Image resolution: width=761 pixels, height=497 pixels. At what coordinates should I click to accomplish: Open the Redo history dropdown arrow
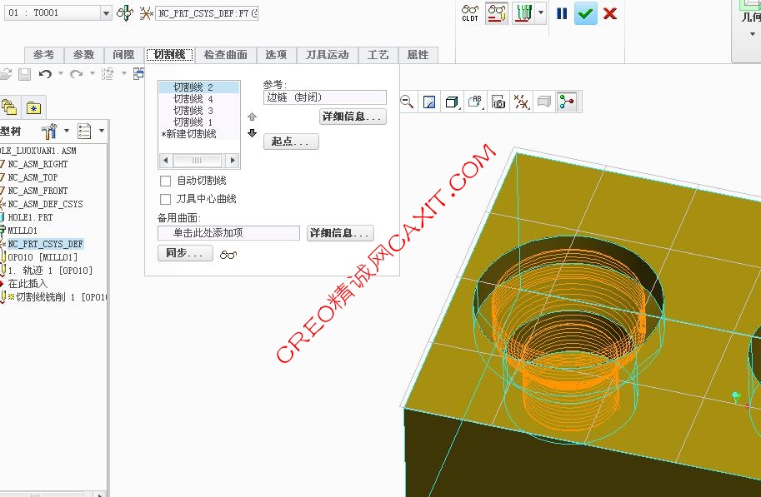(92, 73)
